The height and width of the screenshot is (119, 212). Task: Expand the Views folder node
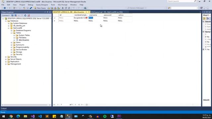12,43
